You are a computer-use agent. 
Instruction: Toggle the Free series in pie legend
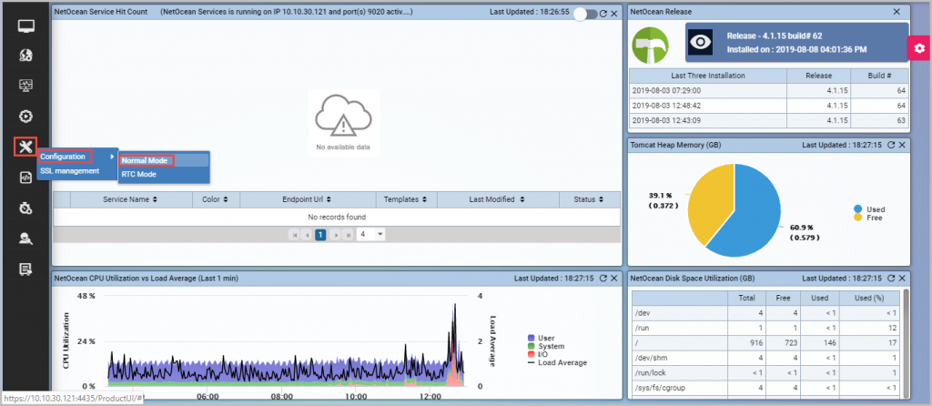[868, 218]
